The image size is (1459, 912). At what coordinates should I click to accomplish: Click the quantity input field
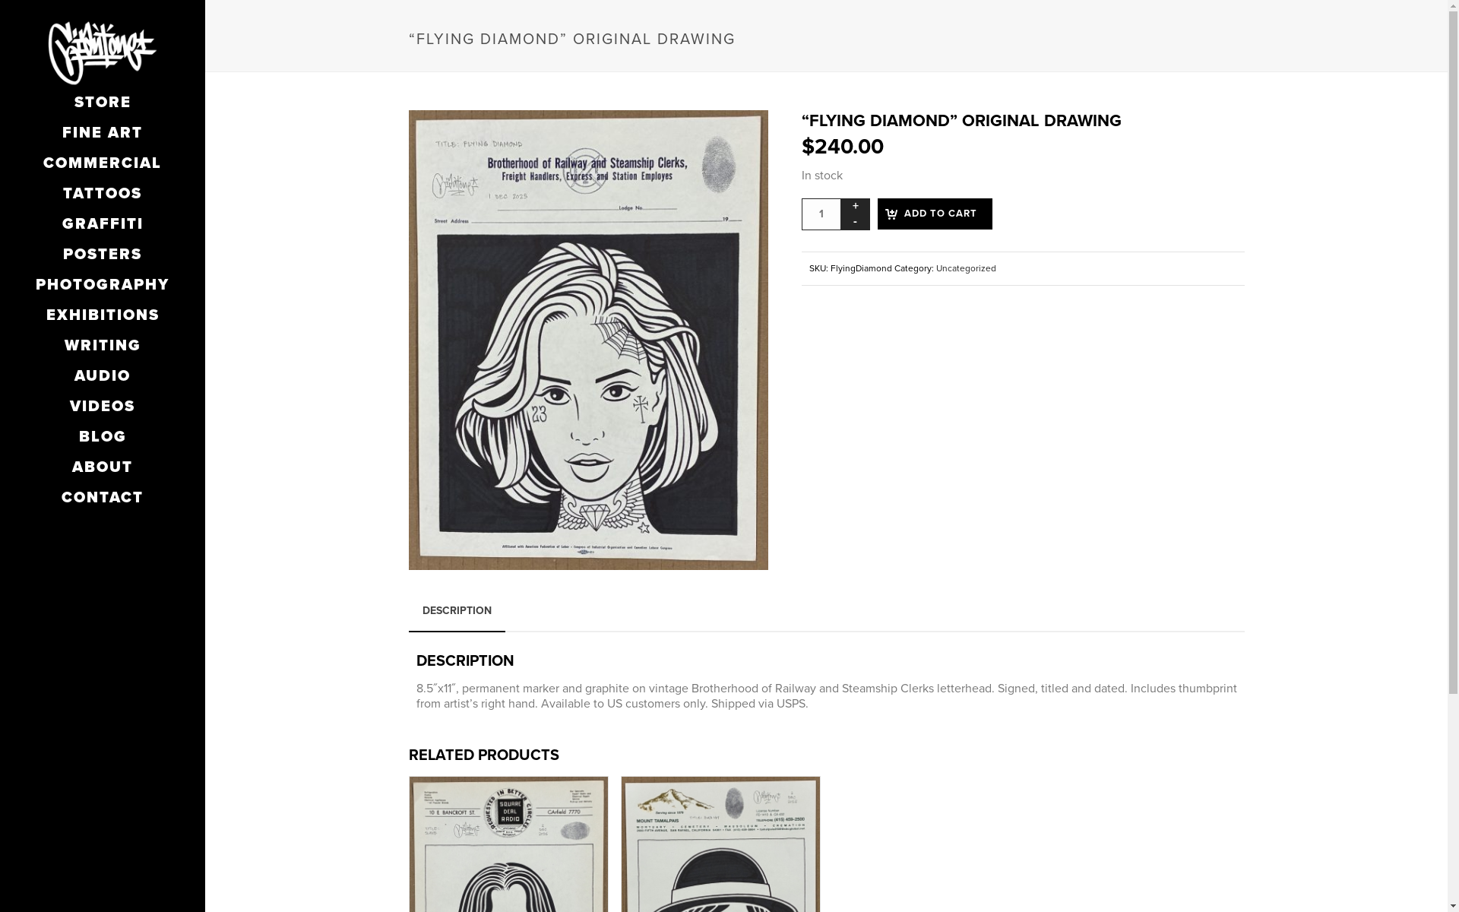[821, 214]
